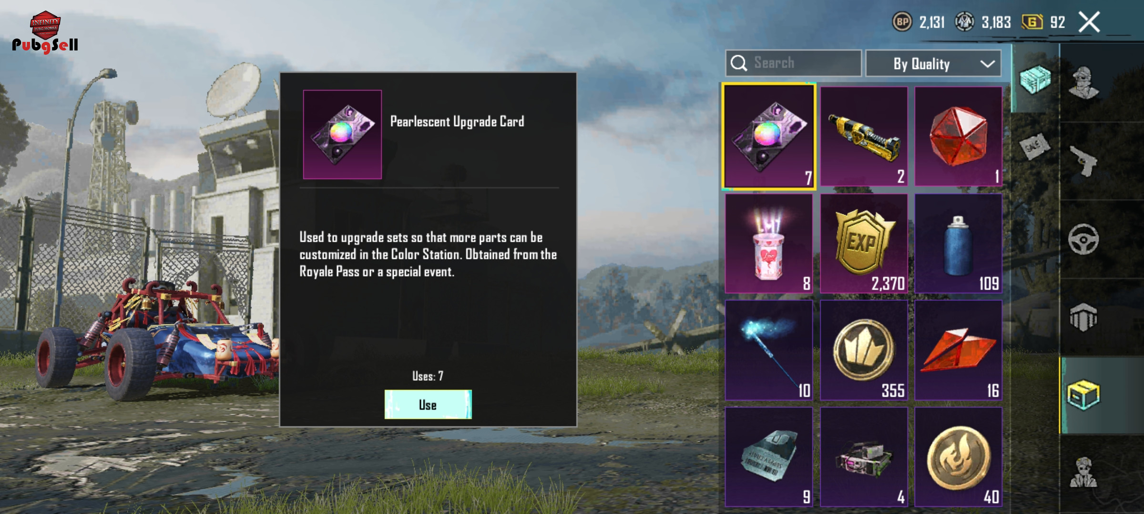The width and height of the screenshot is (1144, 514).
Task: Select the blue spray paint can
Action: 958,243
